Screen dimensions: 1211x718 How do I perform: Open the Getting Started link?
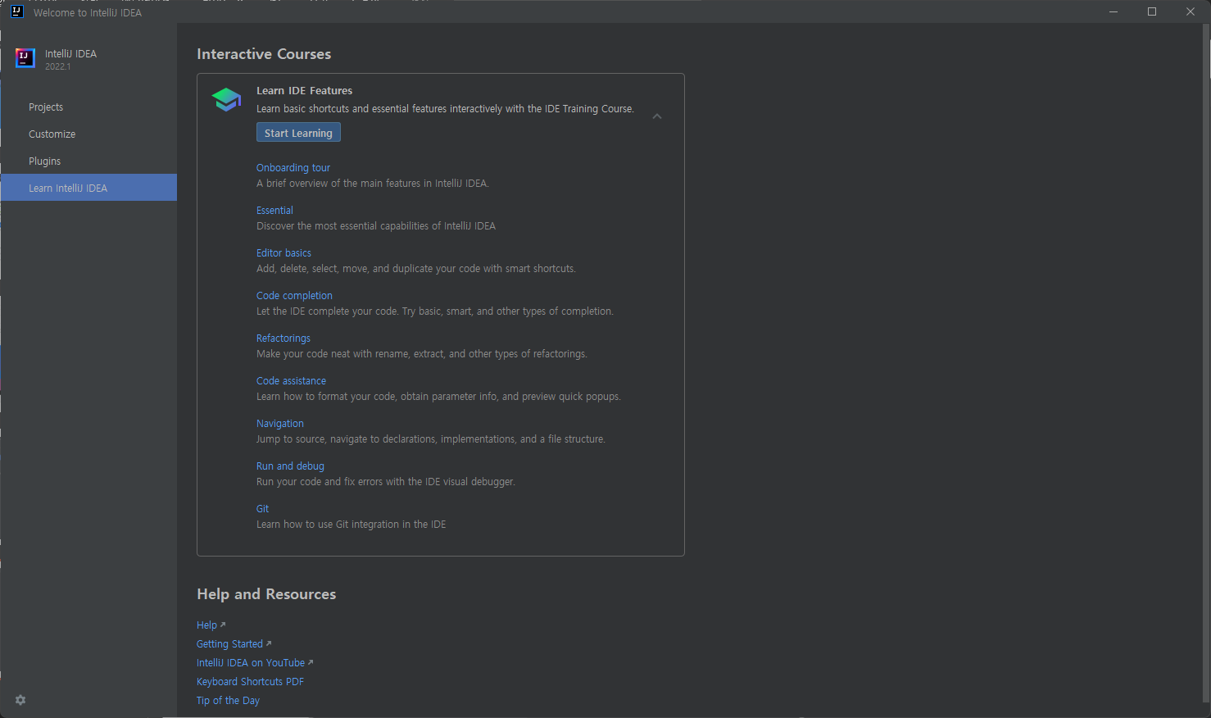[234, 644]
